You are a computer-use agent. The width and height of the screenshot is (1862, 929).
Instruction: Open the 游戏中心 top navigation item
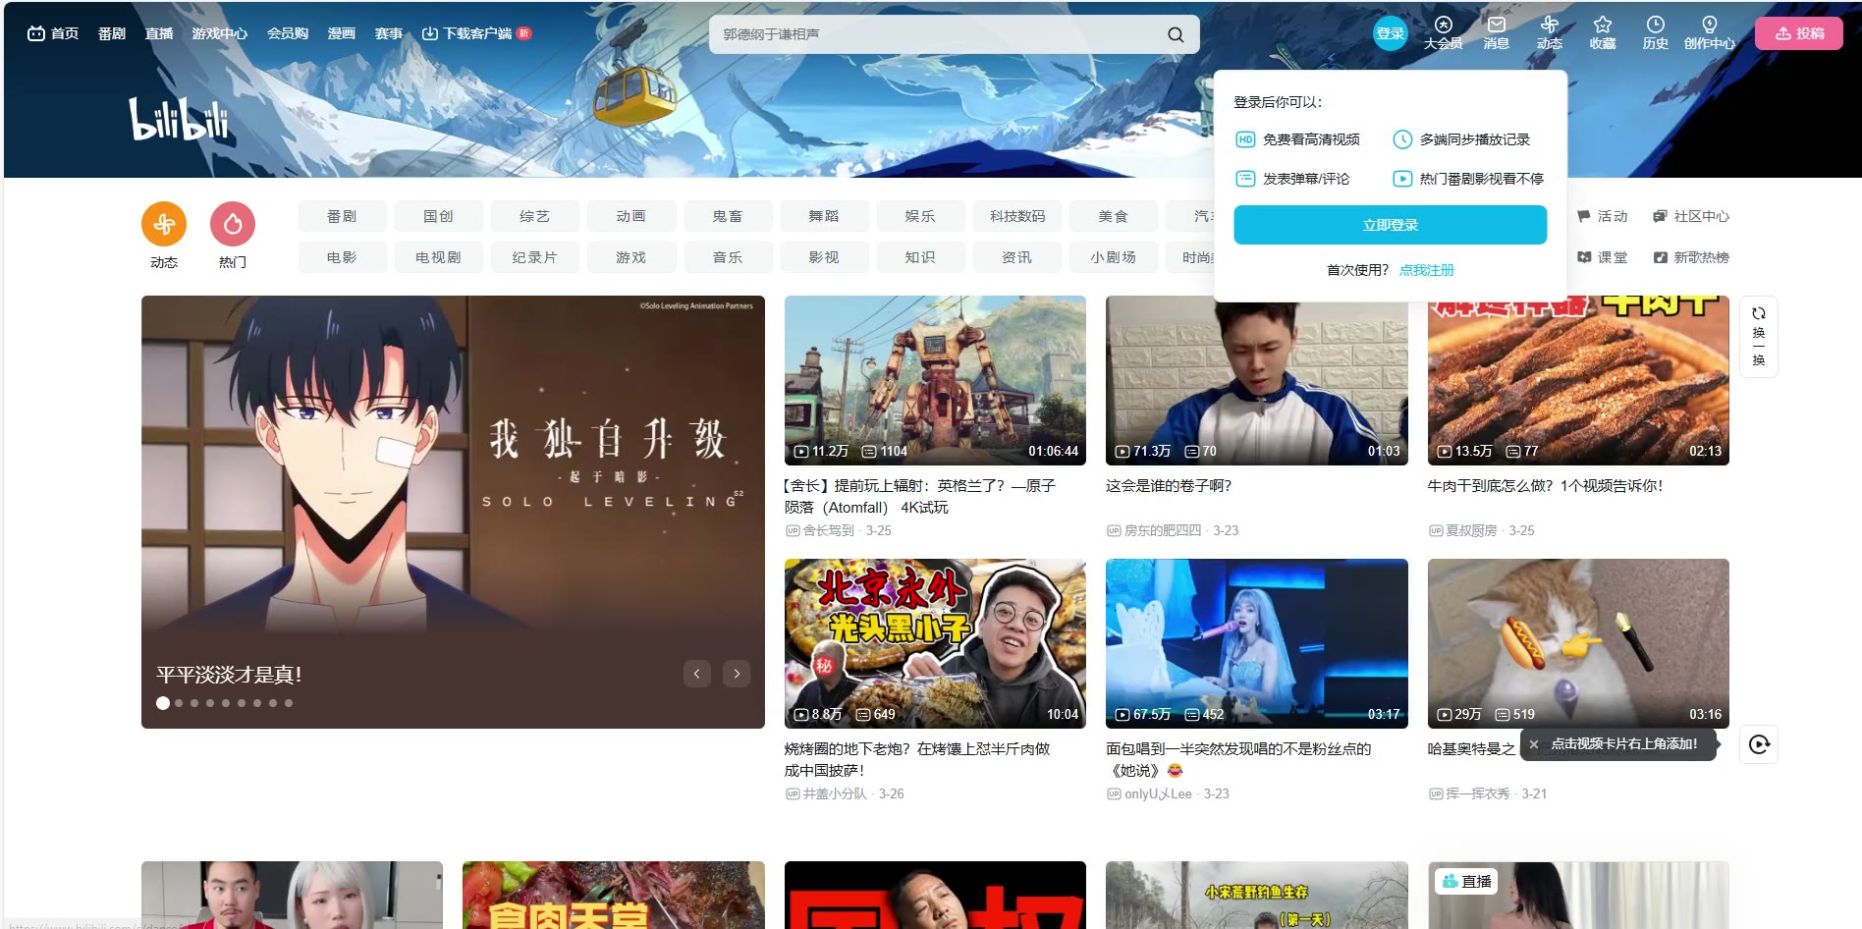pyautogui.click(x=220, y=33)
